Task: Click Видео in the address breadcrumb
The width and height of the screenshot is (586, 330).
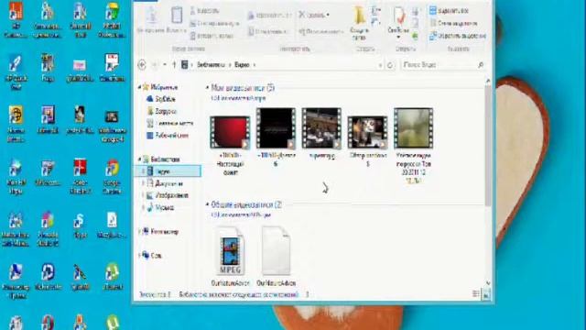Action: click(242, 65)
